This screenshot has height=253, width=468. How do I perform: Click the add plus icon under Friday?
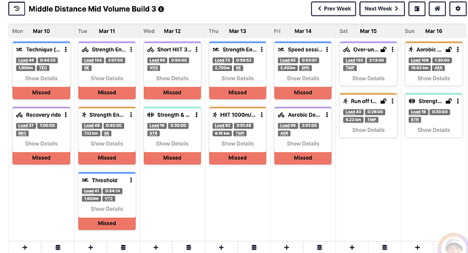[x=286, y=248]
